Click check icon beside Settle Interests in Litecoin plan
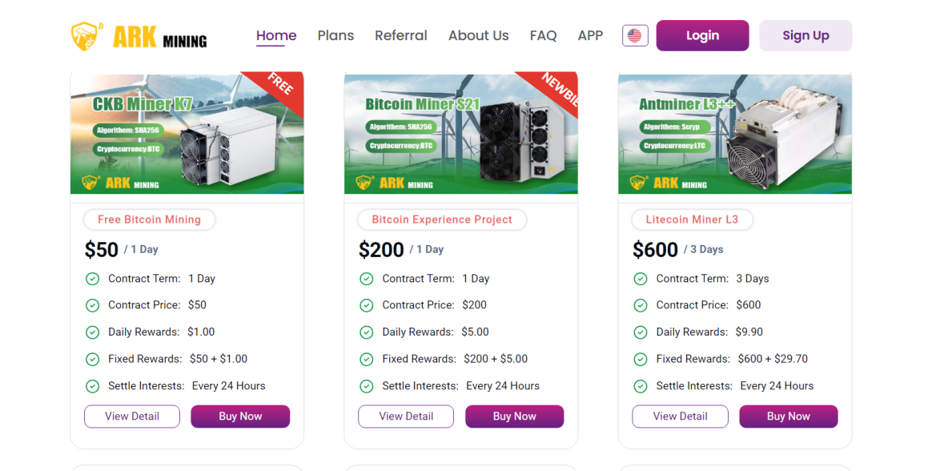This screenshot has height=471, width=932. point(640,386)
